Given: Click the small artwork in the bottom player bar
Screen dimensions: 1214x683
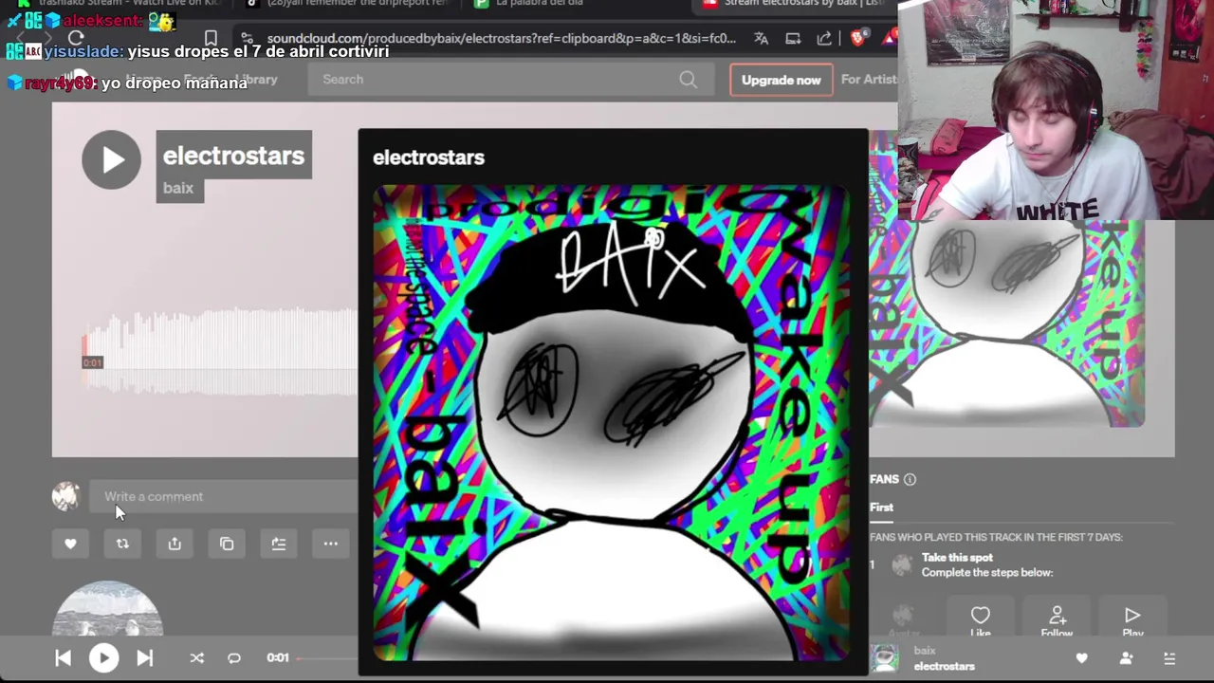Looking at the screenshot, I should [x=885, y=658].
